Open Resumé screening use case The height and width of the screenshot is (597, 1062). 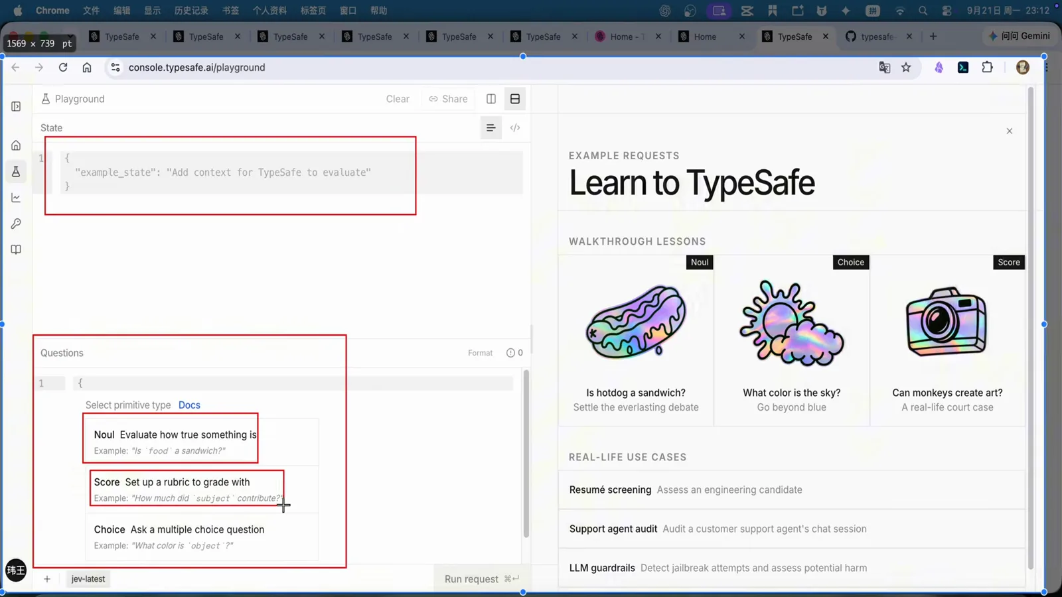coord(792,490)
